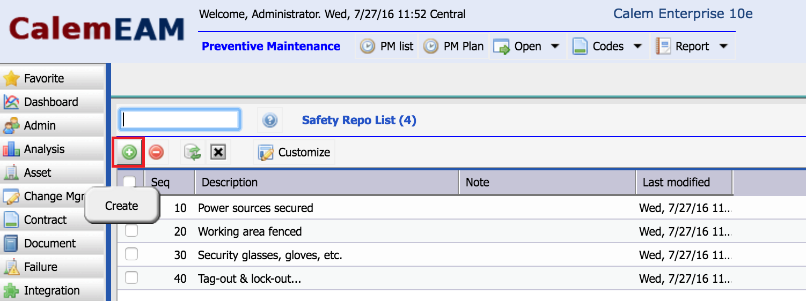Image resolution: width=806 pixels, height=301 pixels.
Task: Click the Create tooltip button
Action: point(122,206)
